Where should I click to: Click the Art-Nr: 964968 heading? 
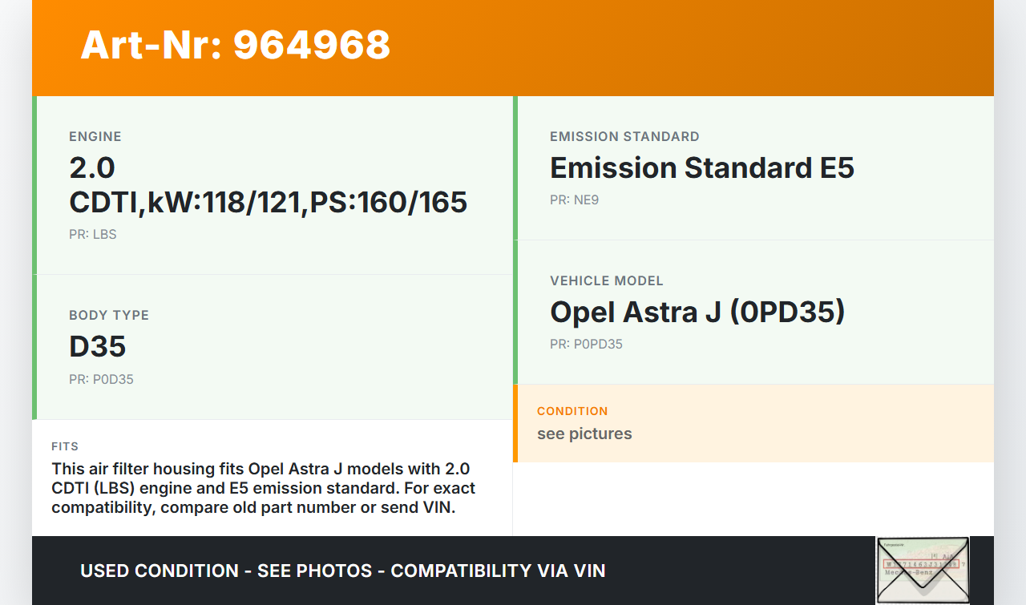click(236, 45)
